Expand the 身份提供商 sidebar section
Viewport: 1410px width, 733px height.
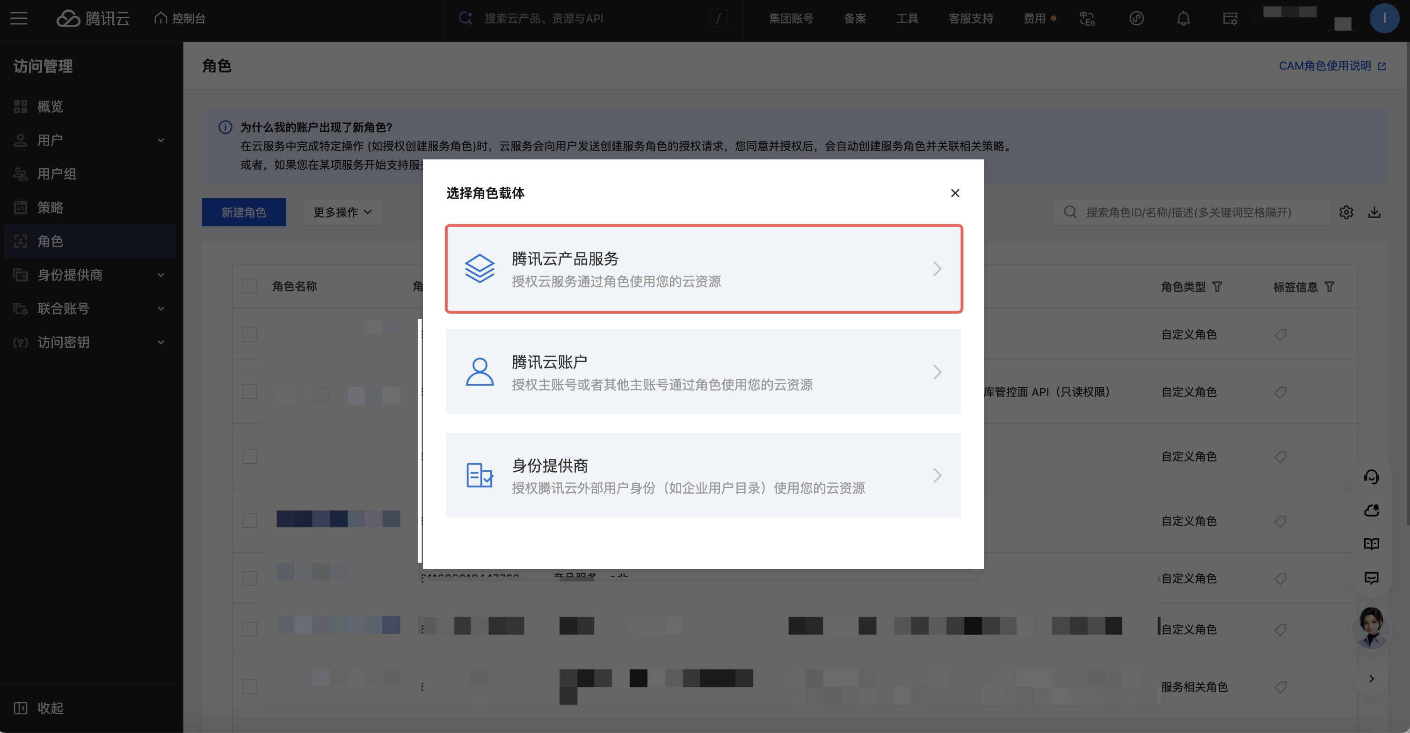[x=90, y=274]
